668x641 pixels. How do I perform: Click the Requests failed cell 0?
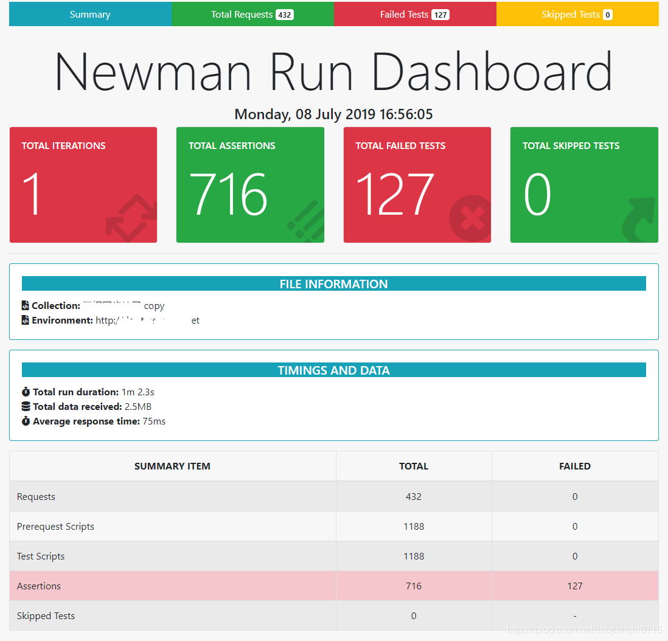point(575,497)
